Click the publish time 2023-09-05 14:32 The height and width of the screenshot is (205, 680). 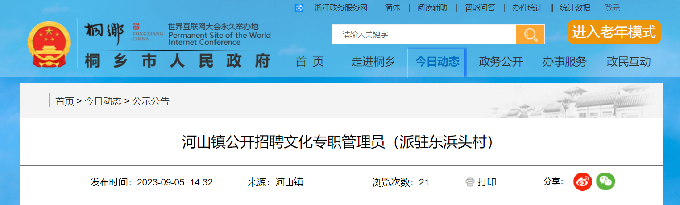[x=175, y=182]
